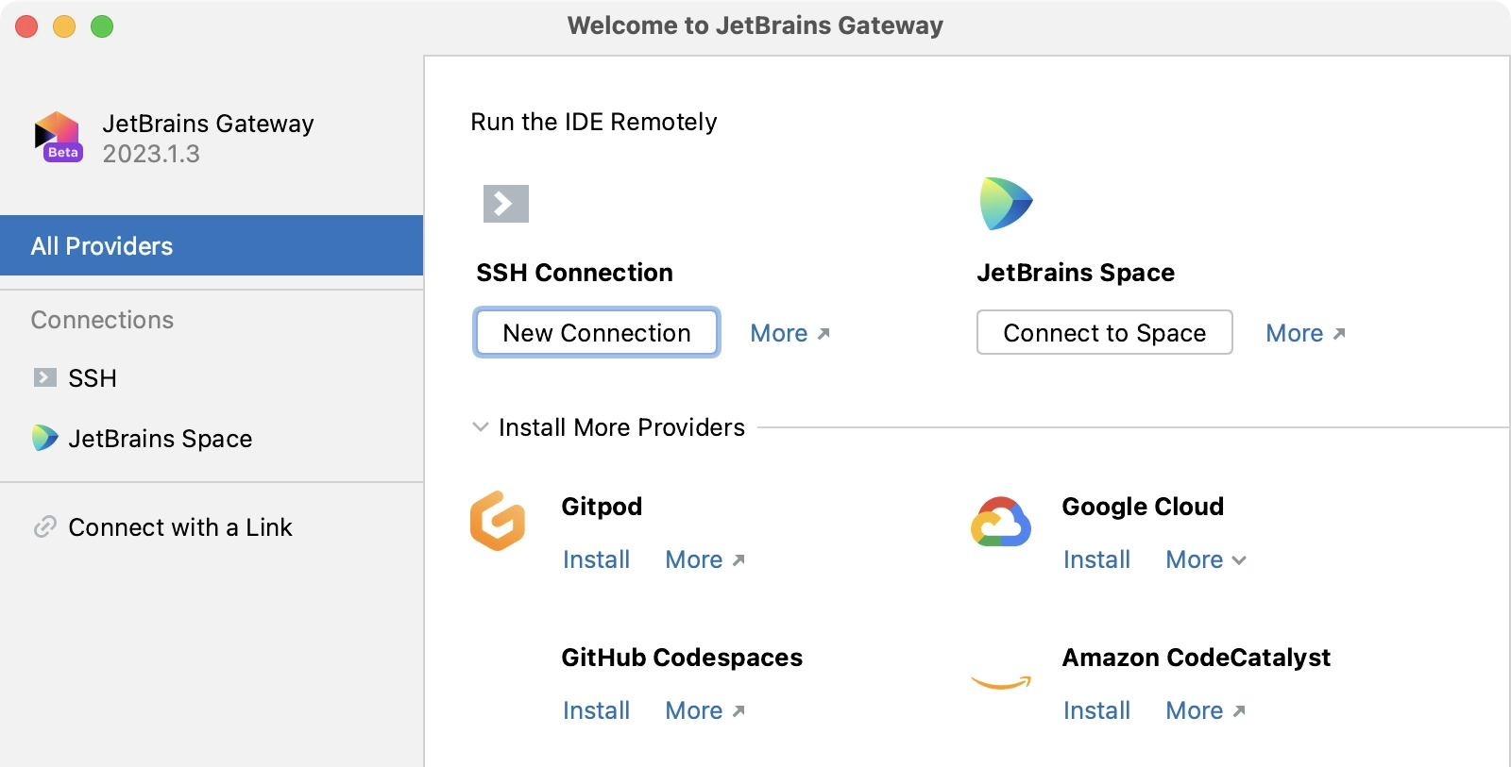
Task: Install the Amazon CodeCatalyst provider
Action: coord(1096,710)
